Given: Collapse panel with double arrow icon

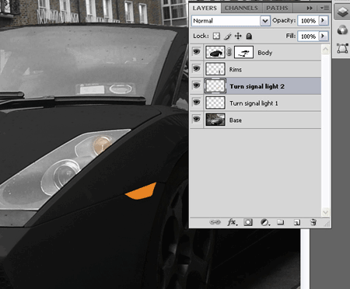Looking at the screenshot, I should (310, 9).
